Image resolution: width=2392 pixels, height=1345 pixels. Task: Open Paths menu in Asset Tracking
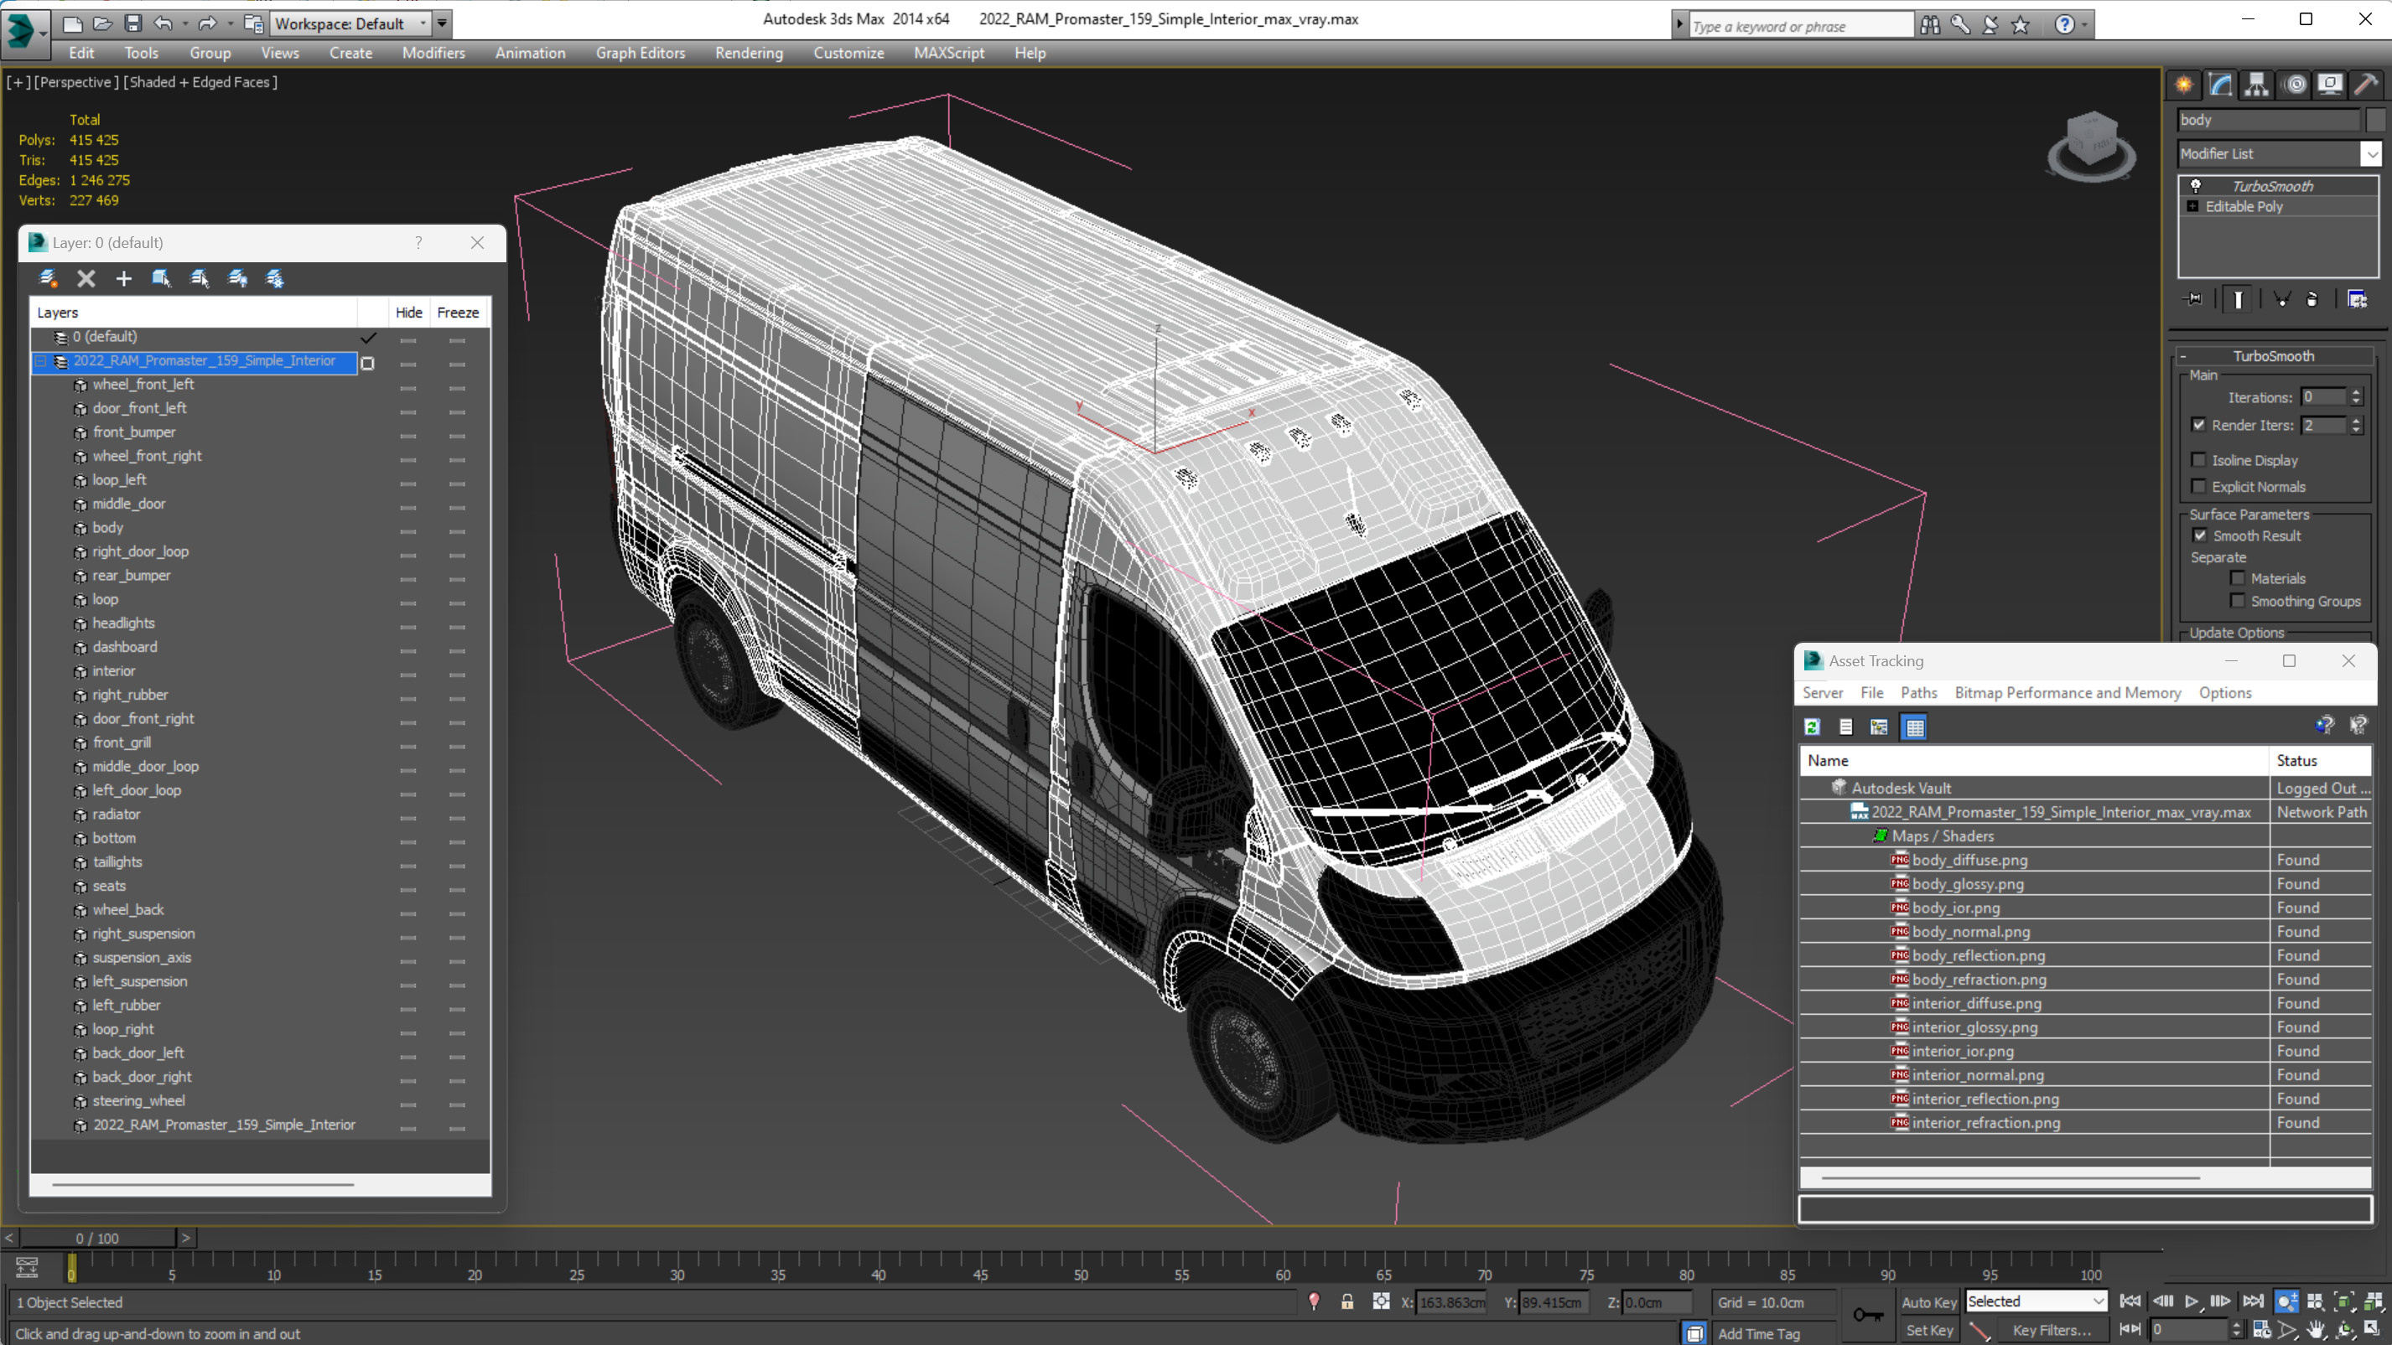pyautogui.click(x=1917, y=692)
